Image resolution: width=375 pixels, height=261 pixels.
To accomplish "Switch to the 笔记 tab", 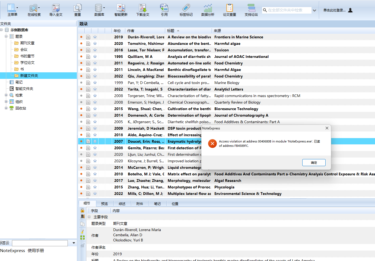I will click(157, 204).
